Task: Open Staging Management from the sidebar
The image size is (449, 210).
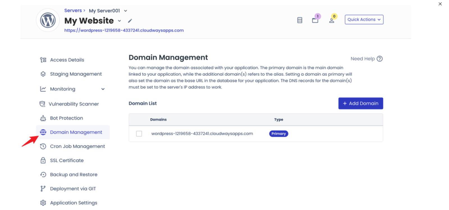Action: [76, 74]
